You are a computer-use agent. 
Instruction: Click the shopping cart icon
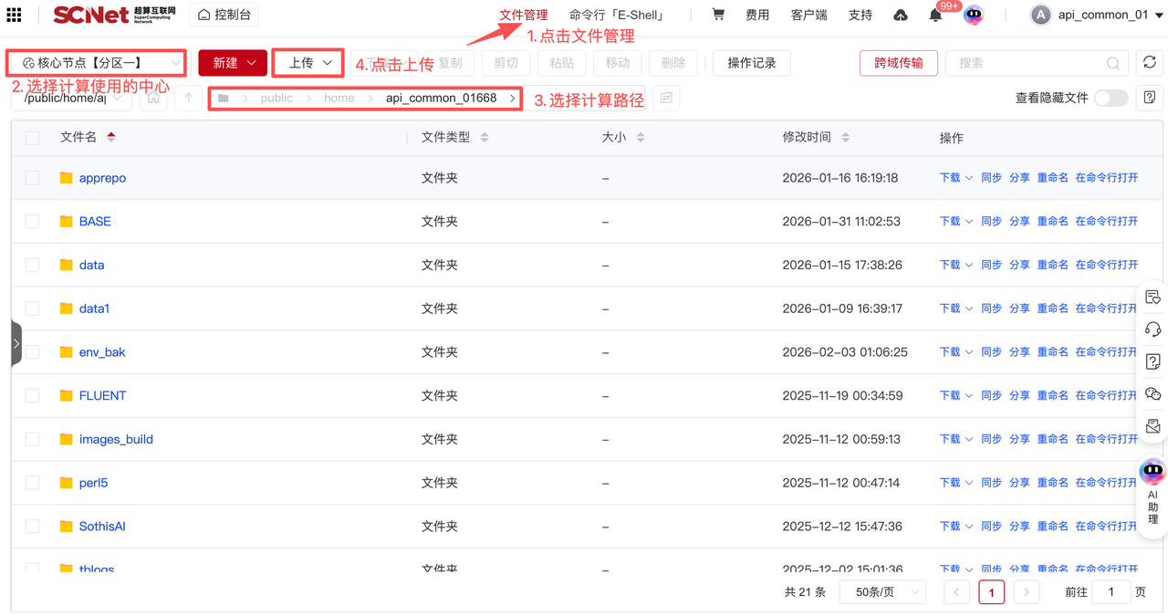718,15
